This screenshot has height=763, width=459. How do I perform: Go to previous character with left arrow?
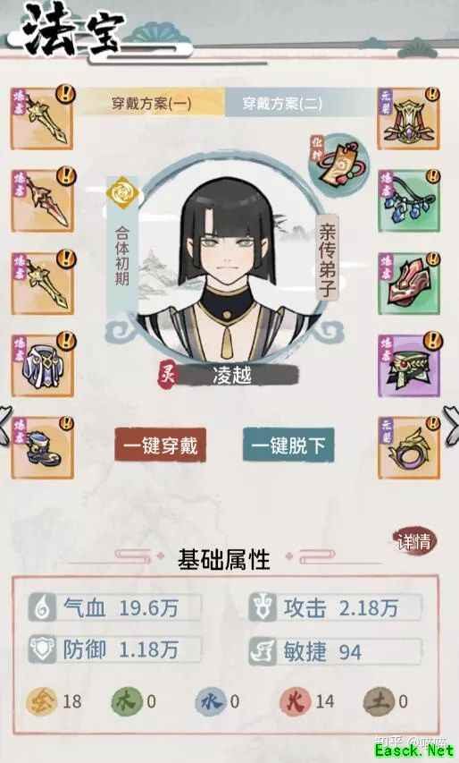pos(4,425)
